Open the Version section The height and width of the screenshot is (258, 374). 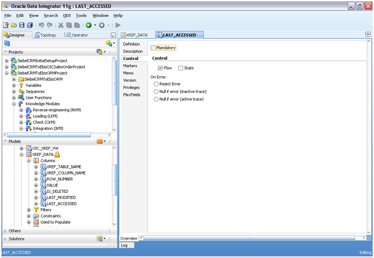129,81
